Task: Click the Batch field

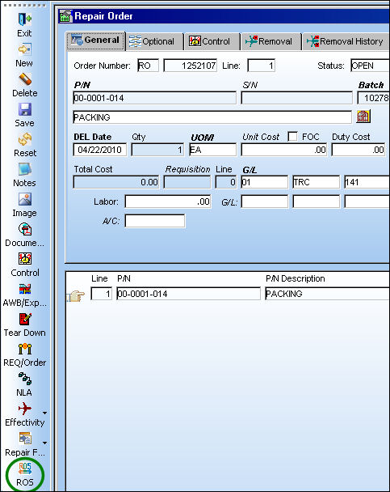Action: tap(373, 98)
